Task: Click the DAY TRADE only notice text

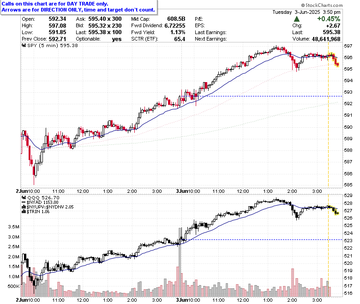Action: click(55, 4)
